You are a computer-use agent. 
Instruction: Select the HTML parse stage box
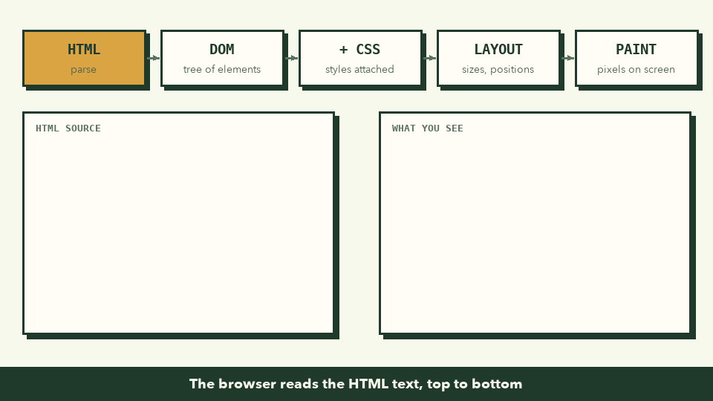click(84, 58)
